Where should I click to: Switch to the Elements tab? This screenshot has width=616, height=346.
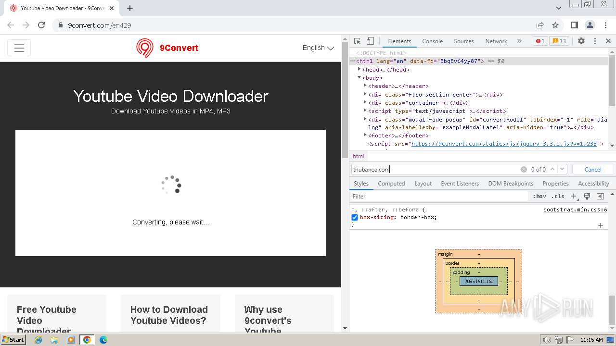[x=399, y=41]
